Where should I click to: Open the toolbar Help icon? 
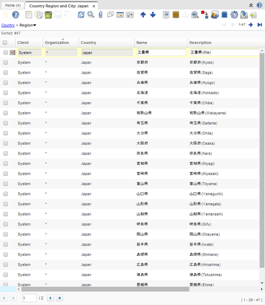[x=15, y=15]
